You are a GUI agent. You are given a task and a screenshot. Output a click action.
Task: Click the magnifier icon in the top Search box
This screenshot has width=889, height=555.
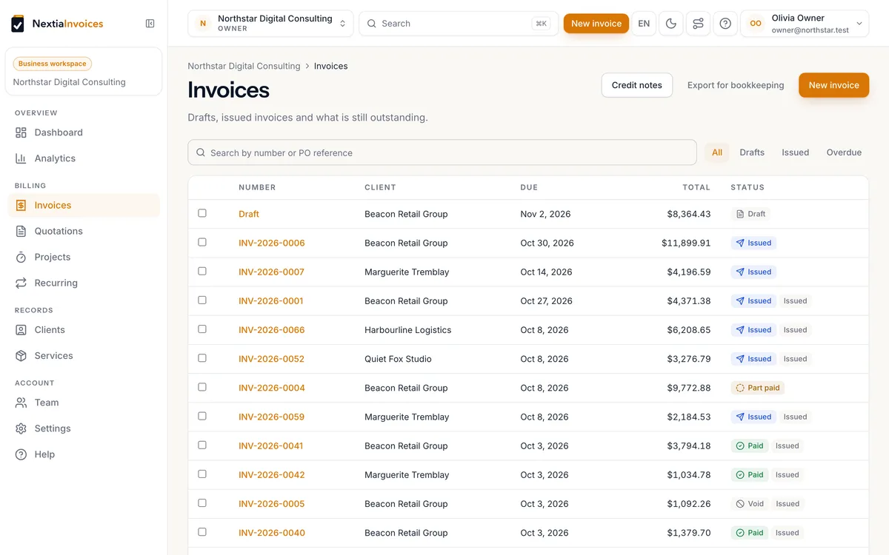[372, 24]
